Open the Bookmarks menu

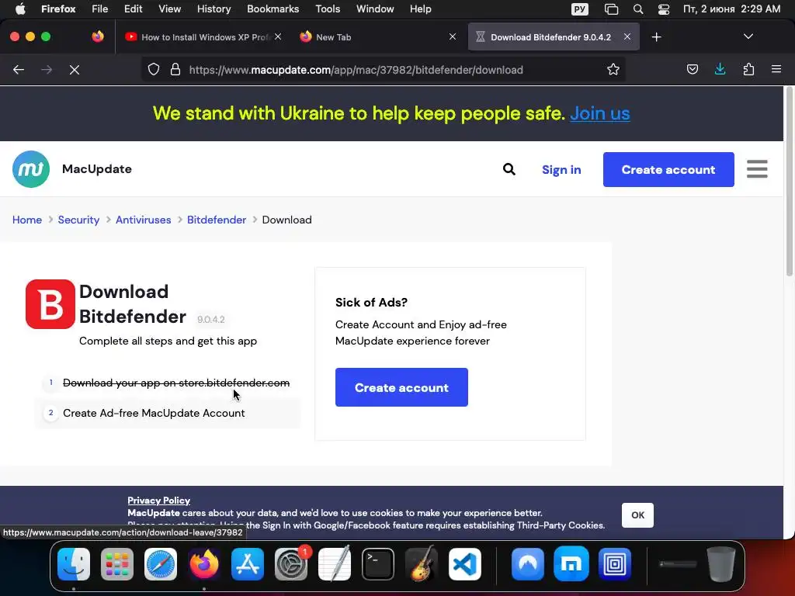pyautogui.click(x=273, y=9)
